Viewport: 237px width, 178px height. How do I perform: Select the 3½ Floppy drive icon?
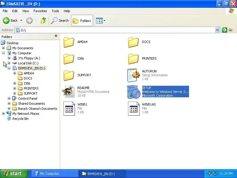(15, 58)
